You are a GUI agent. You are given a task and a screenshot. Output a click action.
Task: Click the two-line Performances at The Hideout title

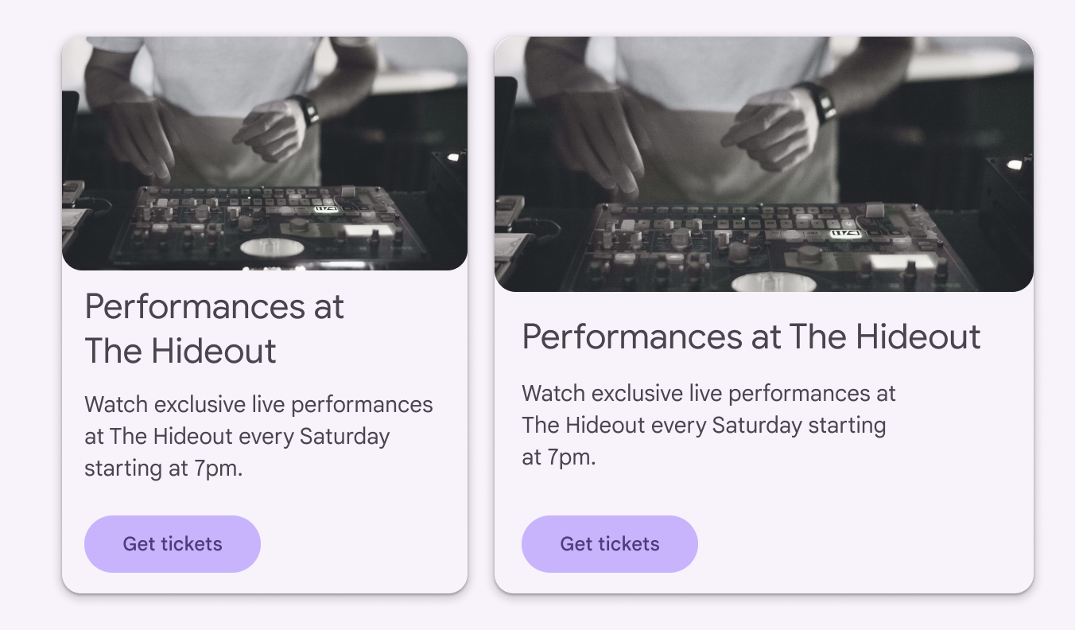click(x=214, y=329)
